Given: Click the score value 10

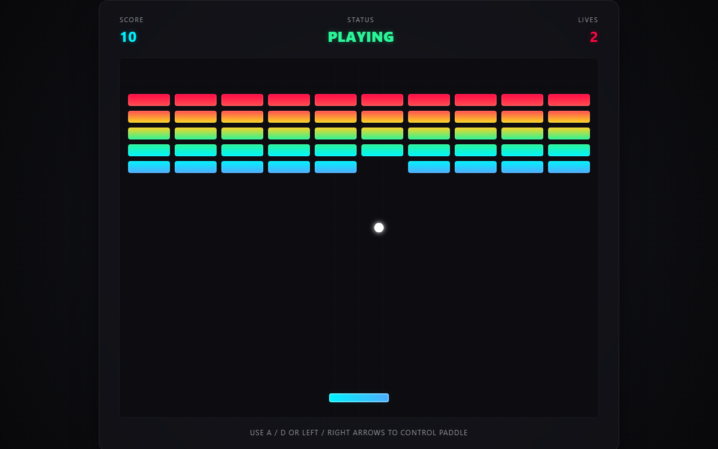Looking at the screenshot, I should 128,37.
